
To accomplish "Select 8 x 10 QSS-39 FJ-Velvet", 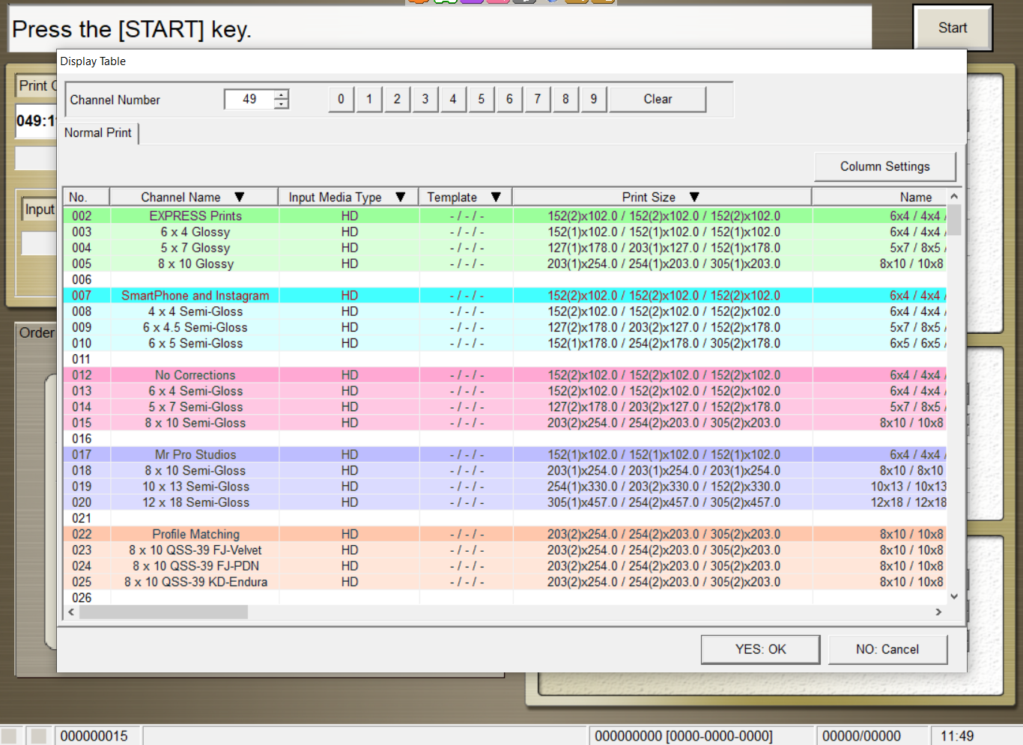I will click(x=506, y=550).
